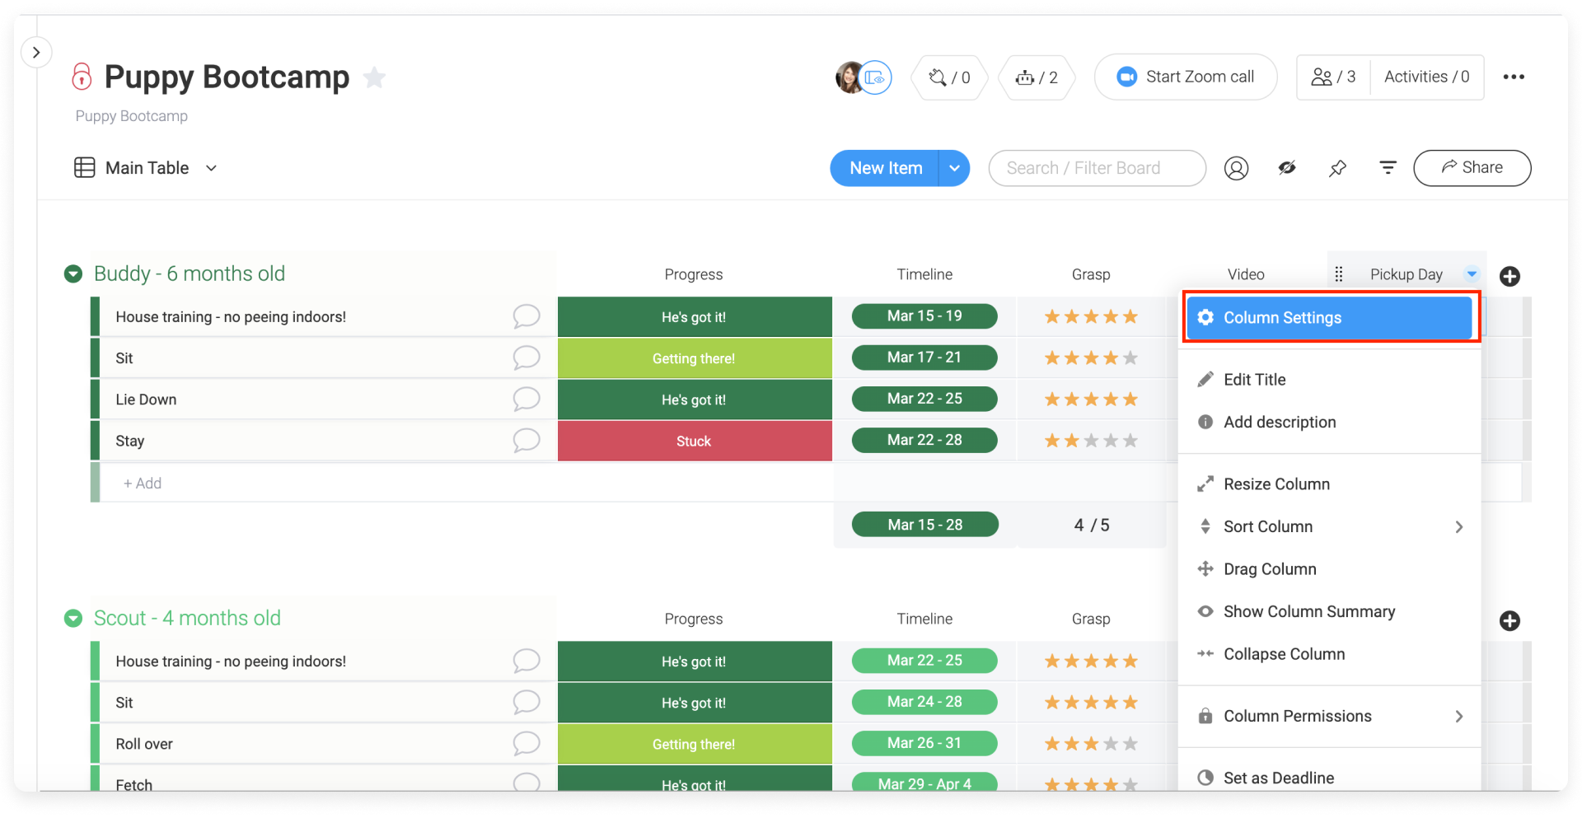Change Buddy House training progress status
The height and width of the screenshot is (818, 1582).
pos(695,317)
